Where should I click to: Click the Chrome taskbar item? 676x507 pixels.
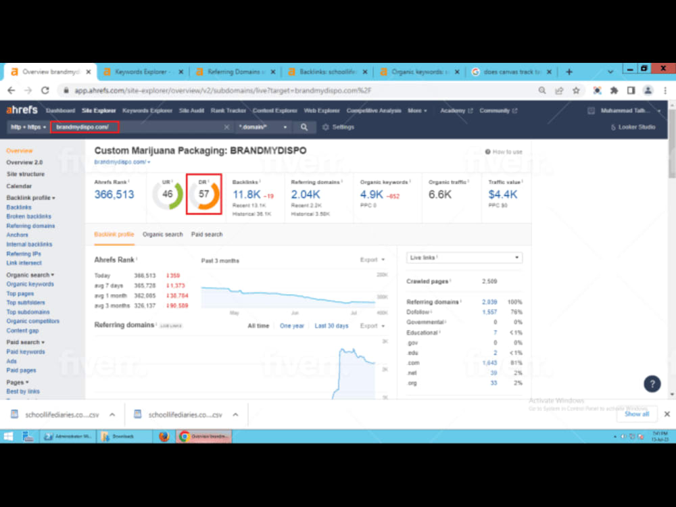click(204, 436)
